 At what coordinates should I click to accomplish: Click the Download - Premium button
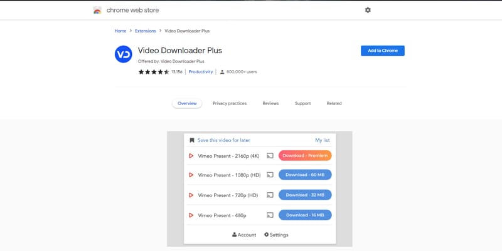click(x=305, y=155)
